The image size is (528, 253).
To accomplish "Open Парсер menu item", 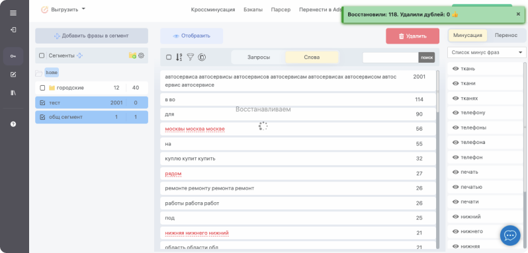I will pos(281,10).
